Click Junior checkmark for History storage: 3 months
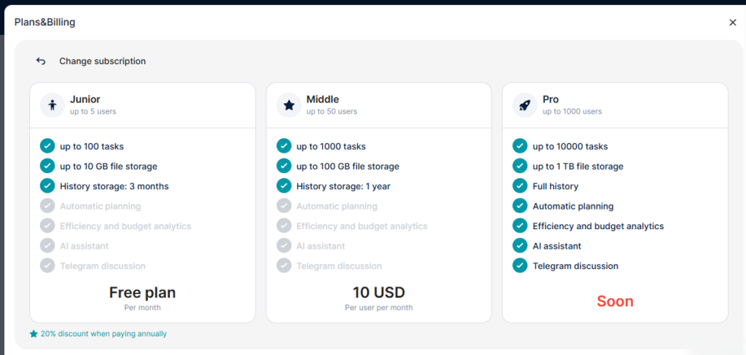 click(47, 186)
